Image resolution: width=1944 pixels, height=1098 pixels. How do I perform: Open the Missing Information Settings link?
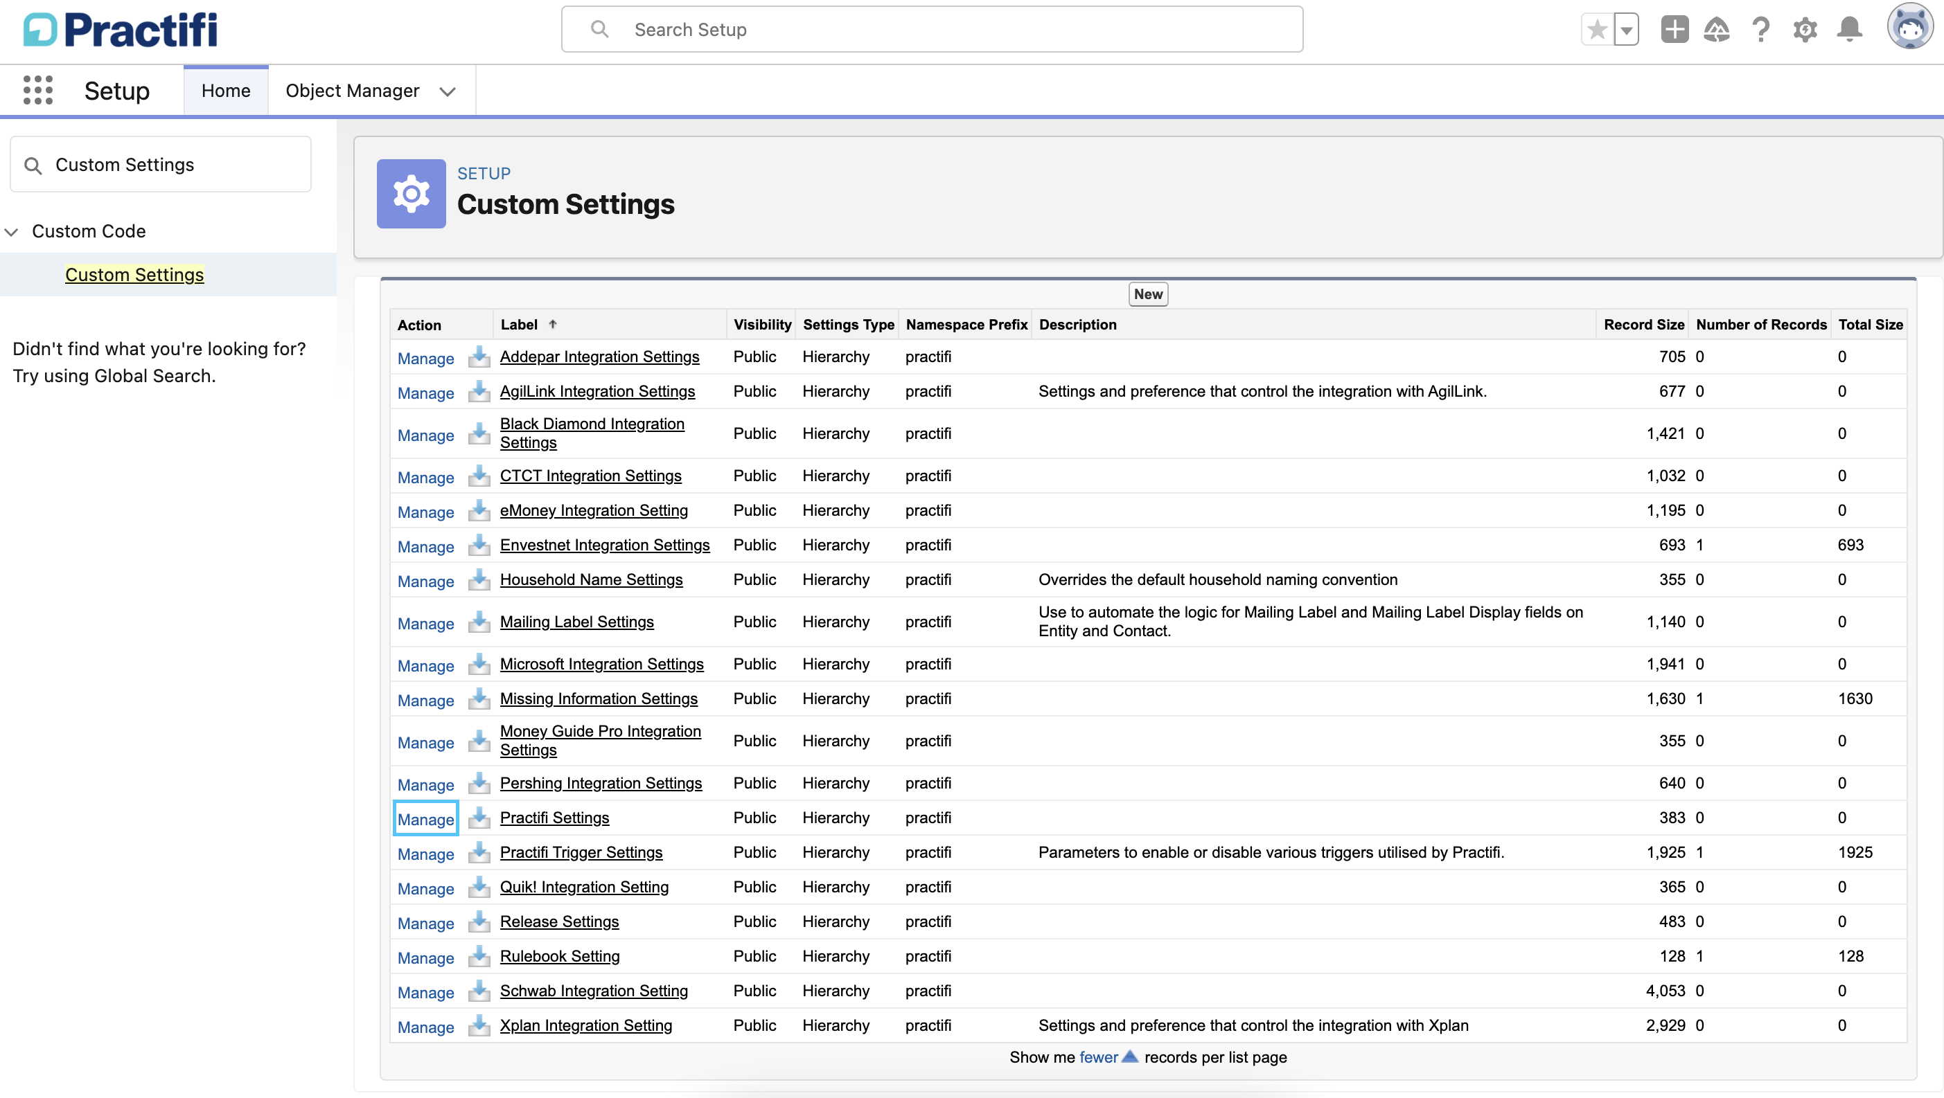click(599, 699)
